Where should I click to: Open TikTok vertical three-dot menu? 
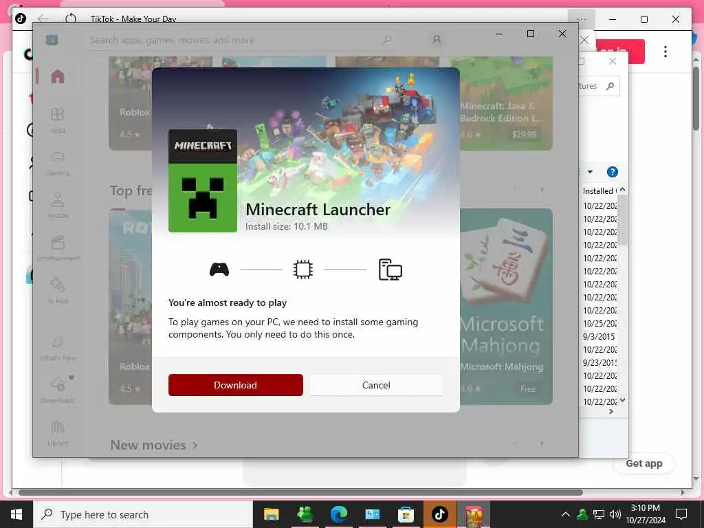click(x=665, y=52)
